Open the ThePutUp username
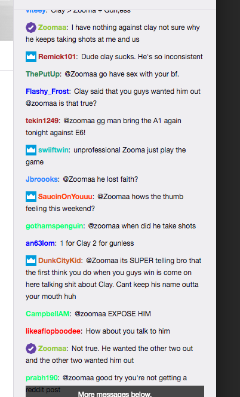Image resolution: width=240 pixels, height=397 pixels. (42, 74)
